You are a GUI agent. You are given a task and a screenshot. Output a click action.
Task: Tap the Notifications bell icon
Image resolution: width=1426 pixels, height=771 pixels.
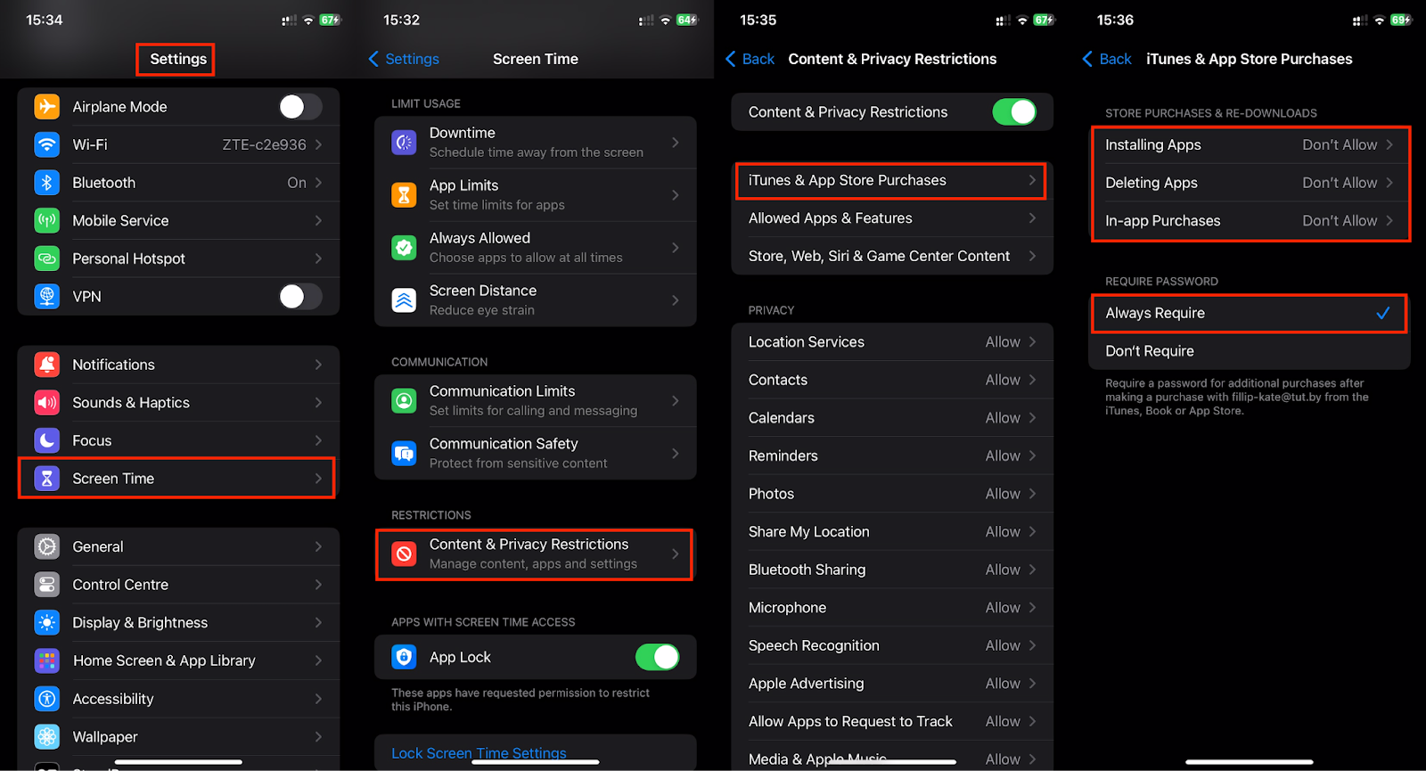click(x=47, y=365)
